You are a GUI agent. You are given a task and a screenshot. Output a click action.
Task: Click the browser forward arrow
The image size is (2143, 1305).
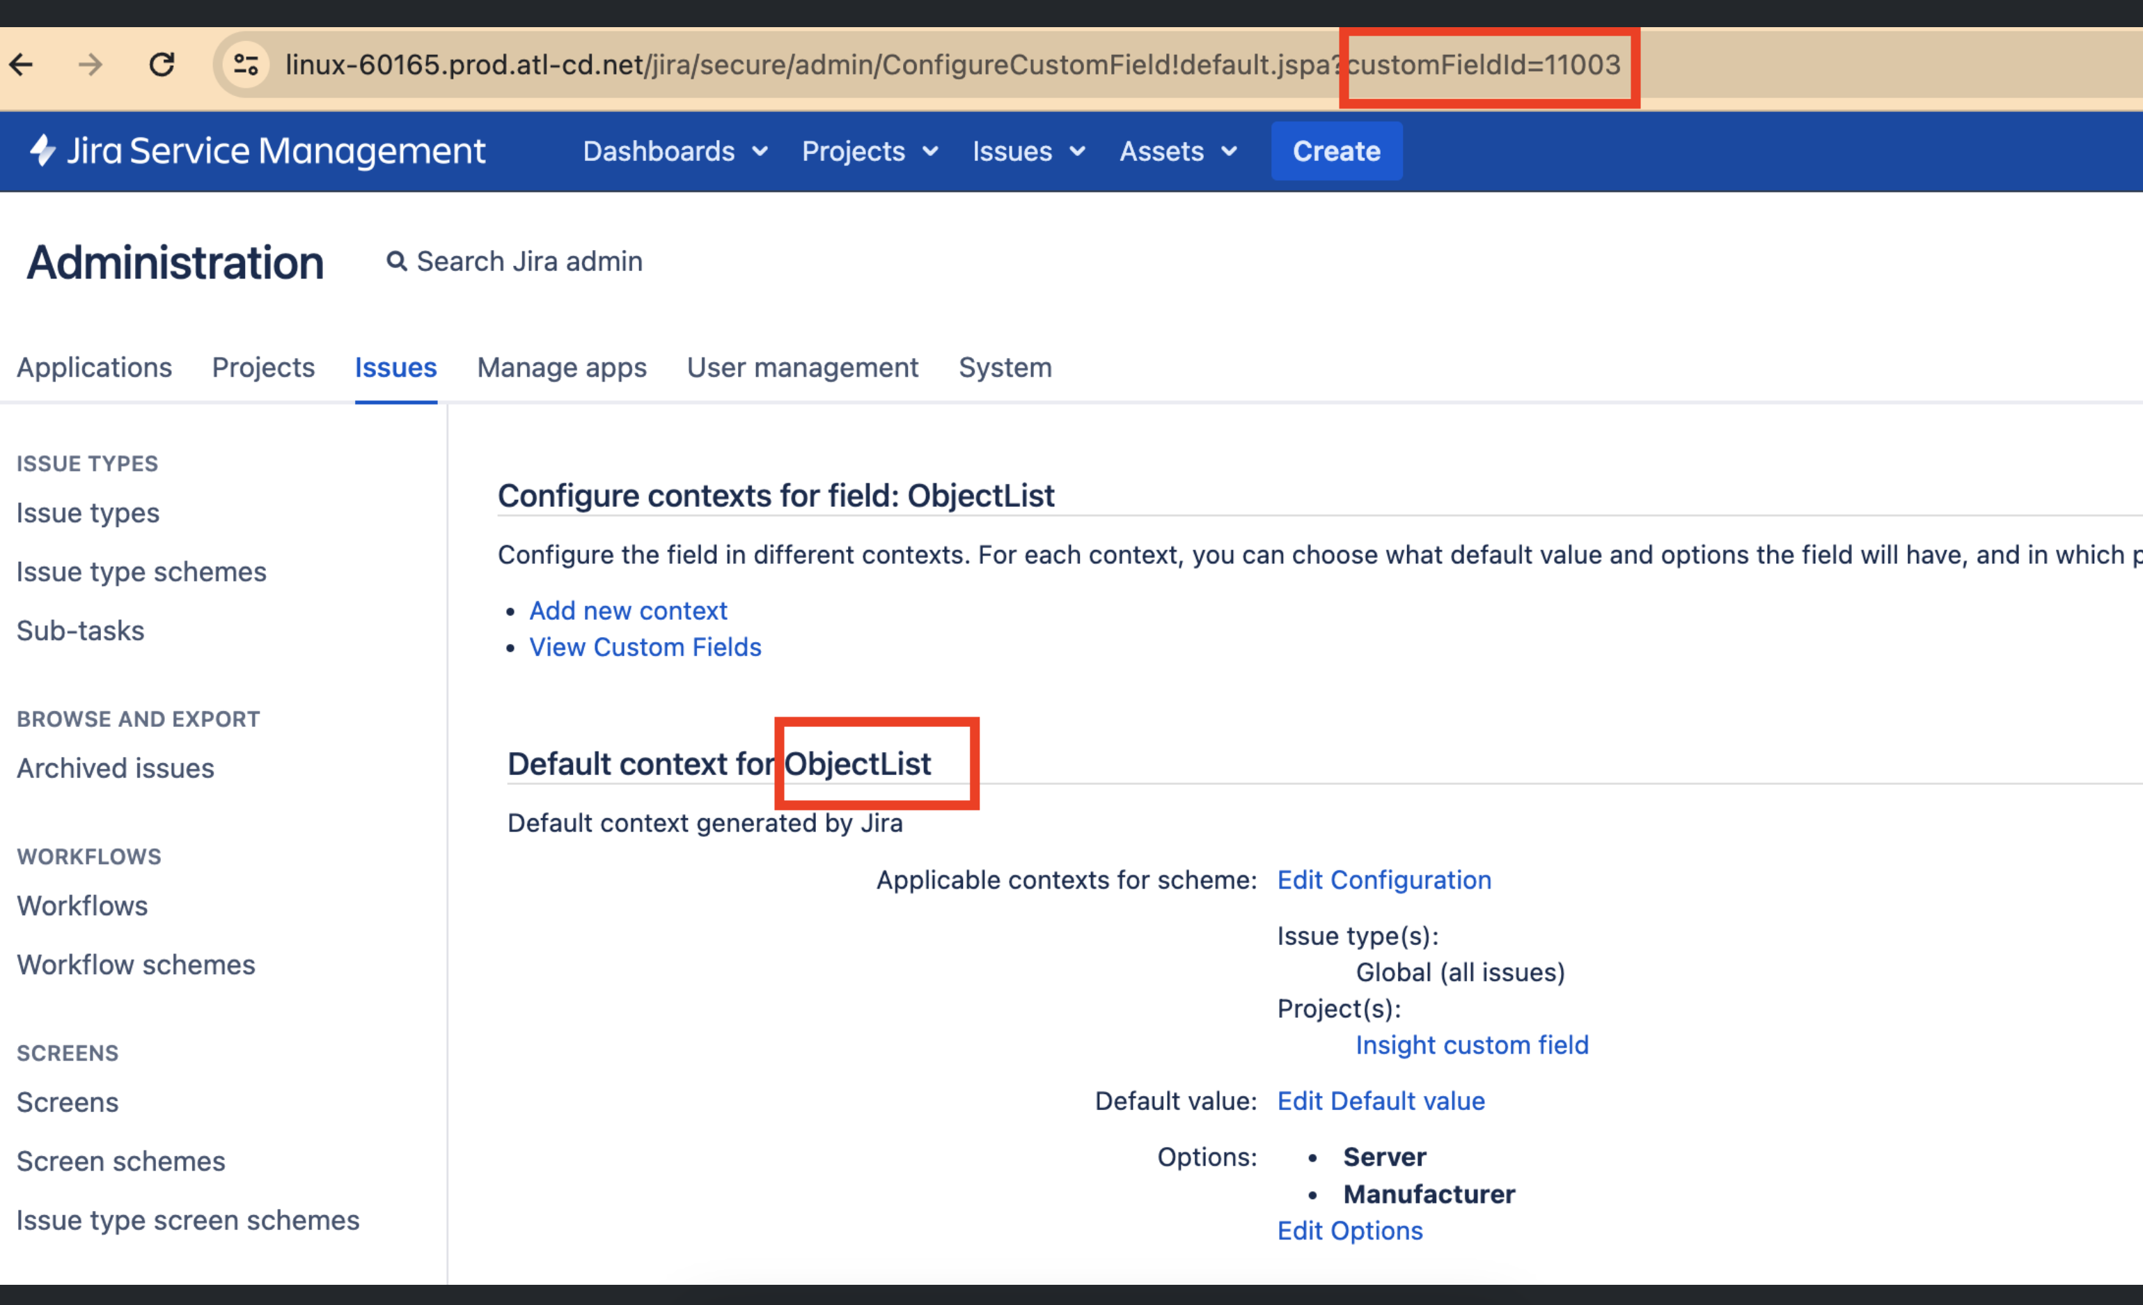tap(91, 64)
